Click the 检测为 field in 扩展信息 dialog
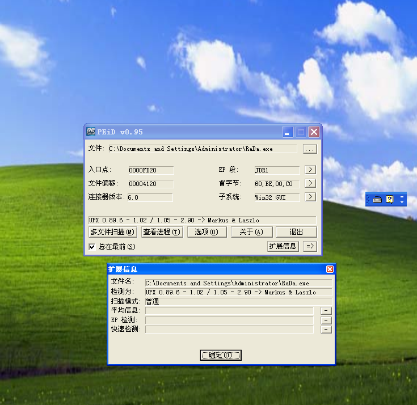417x405 pixels. (x=238, y=292)
